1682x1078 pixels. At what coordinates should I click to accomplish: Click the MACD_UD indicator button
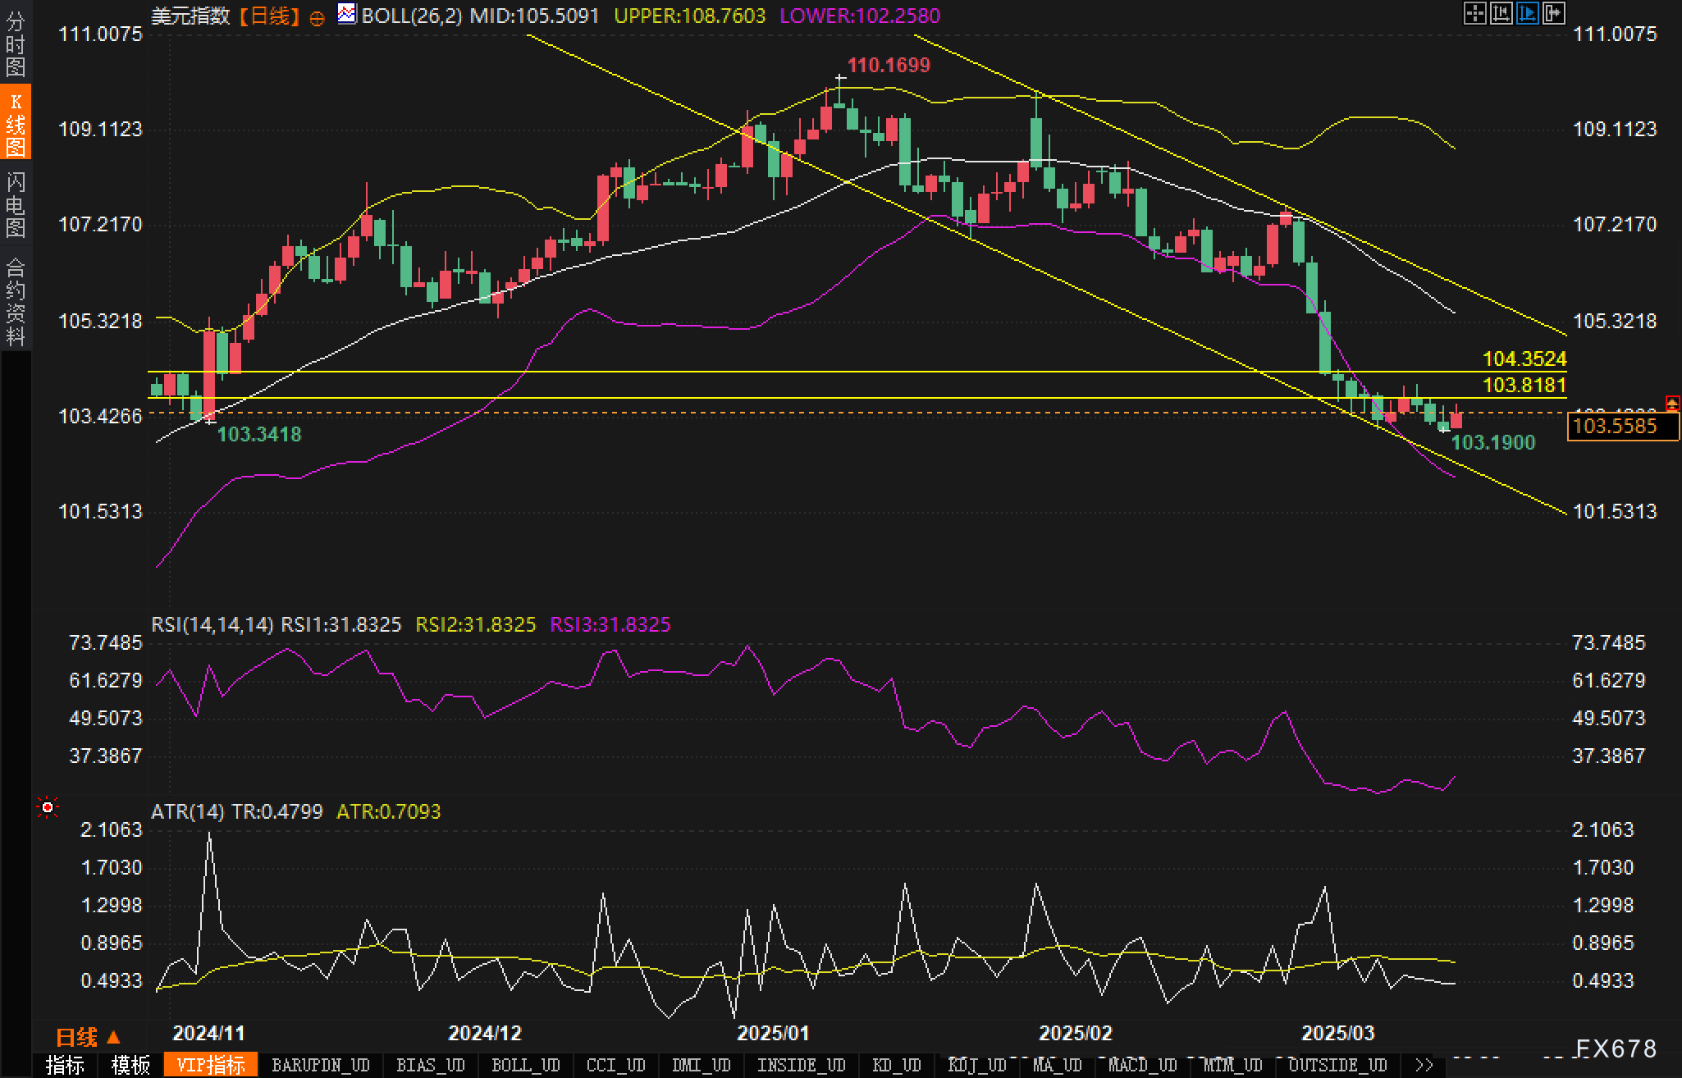tap(1142, 1065)
